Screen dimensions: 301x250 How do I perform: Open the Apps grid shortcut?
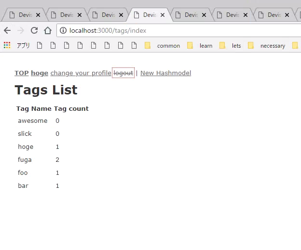click(x=7, y=46)
